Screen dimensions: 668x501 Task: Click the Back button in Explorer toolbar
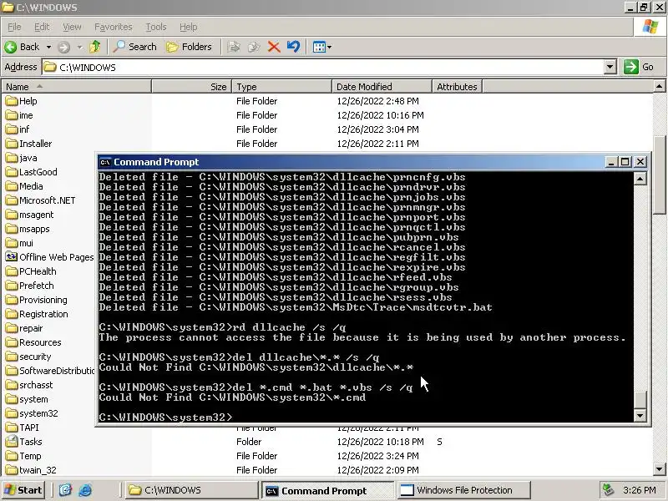[23, 47]
